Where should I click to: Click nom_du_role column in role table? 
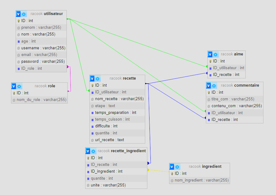point(41,100)
